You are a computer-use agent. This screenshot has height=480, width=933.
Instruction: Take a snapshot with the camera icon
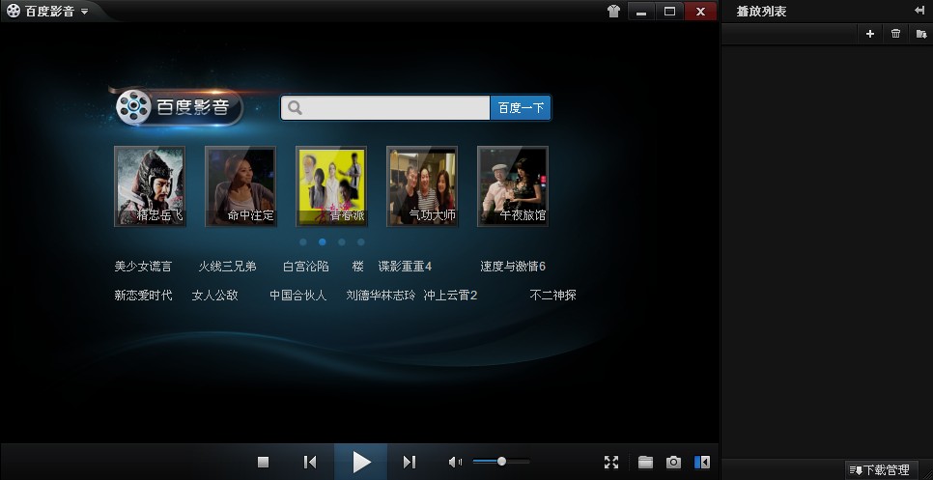[673, 463]
